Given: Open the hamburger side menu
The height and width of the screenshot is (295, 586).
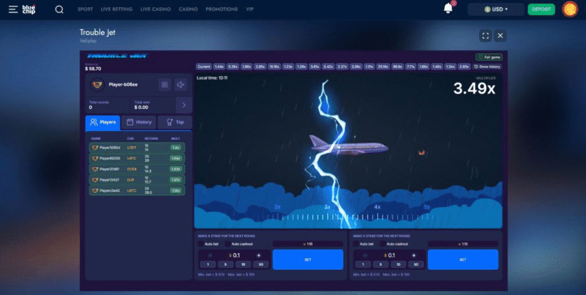Looking at the screenshot, I should (13, 9).
